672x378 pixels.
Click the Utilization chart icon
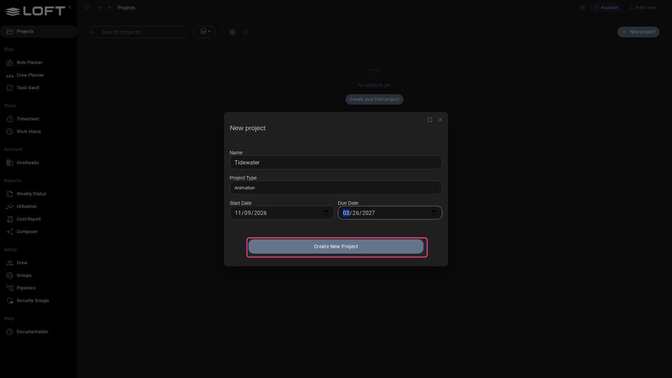coord(9,206)
